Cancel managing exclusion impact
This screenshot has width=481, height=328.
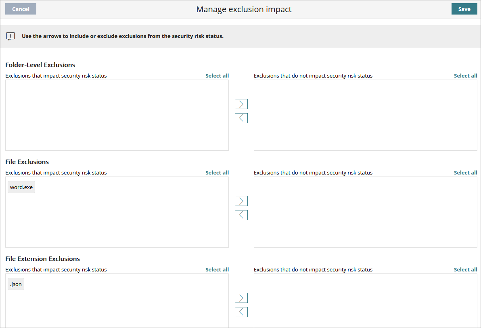(x=21, y=9)
